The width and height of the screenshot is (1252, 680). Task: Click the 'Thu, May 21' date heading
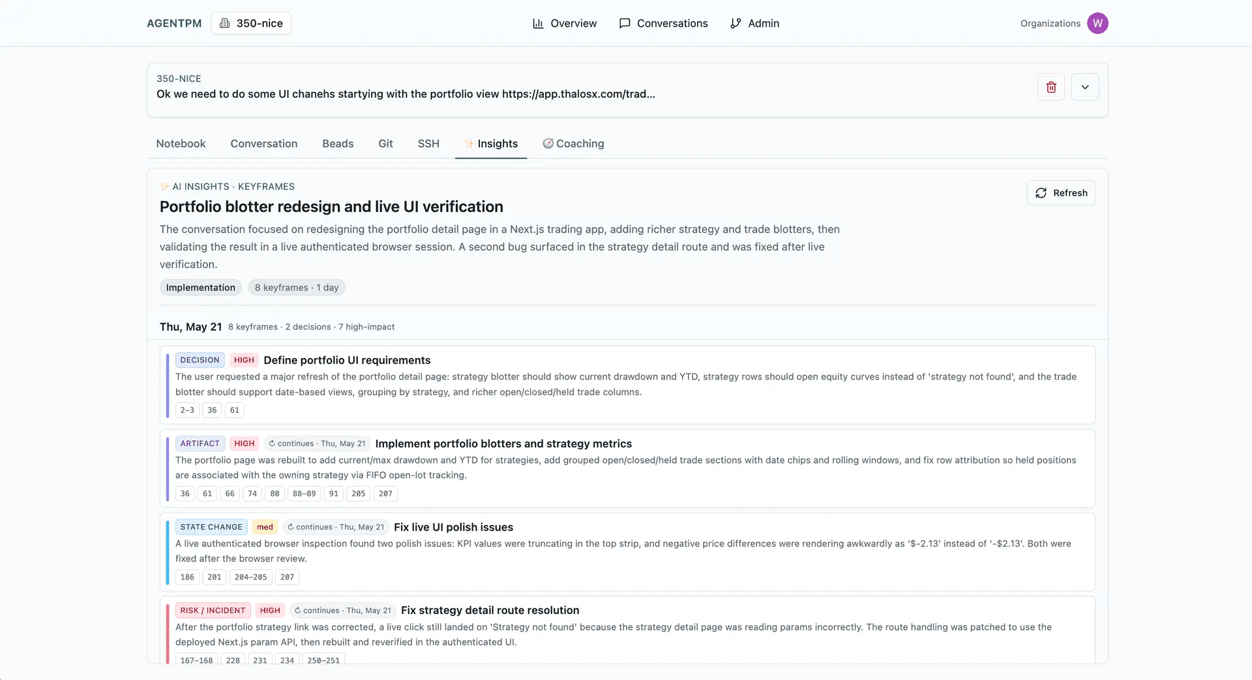click(x=190, y=327)
